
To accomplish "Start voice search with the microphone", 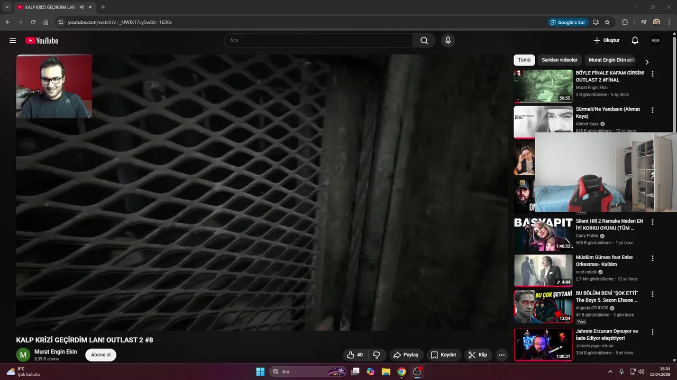I will [448, 41].
